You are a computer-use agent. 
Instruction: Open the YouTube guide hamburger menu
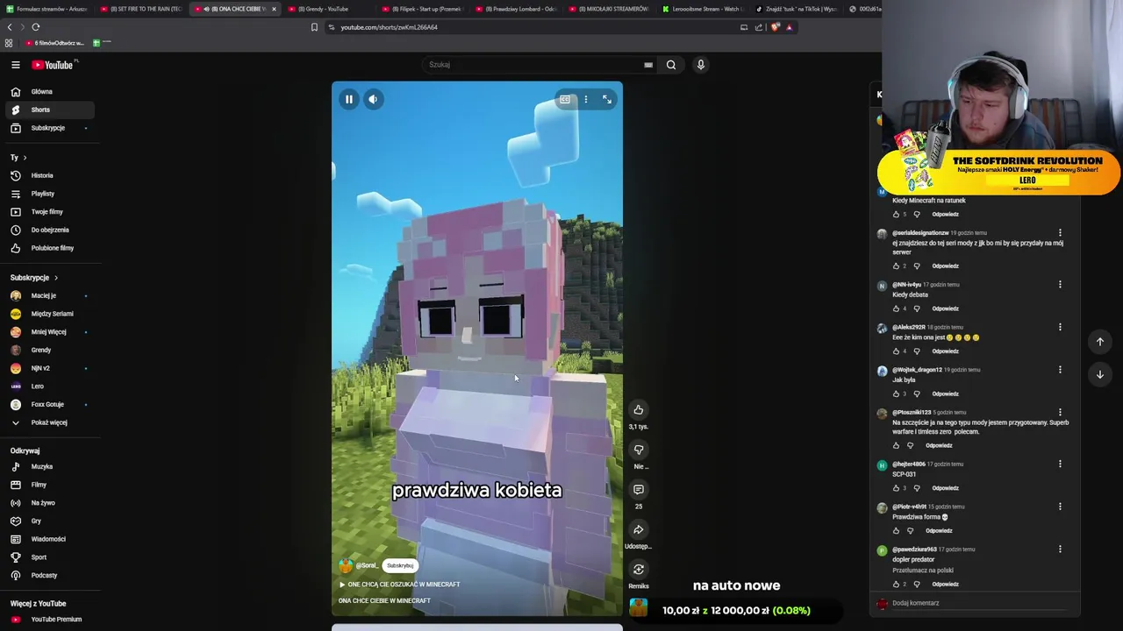(x=15, y=65)
